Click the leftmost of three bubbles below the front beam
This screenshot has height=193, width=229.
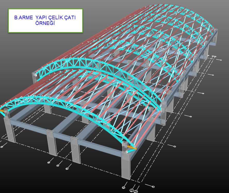49,162
